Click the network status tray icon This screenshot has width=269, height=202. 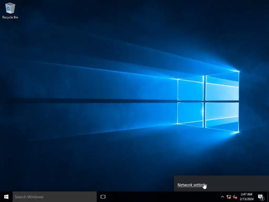229,197
